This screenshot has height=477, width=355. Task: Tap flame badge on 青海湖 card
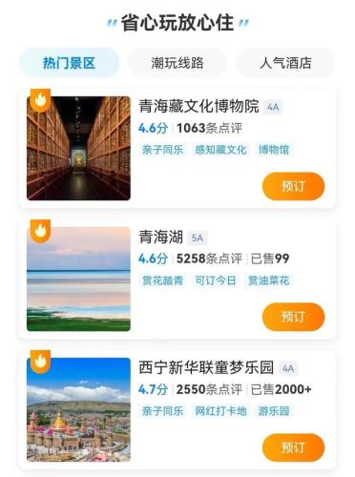[40, 231]
